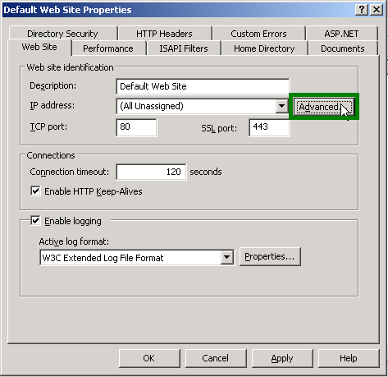Click the title bar help question mark icon
Screen dimensions: 388x377
point(361,10)
